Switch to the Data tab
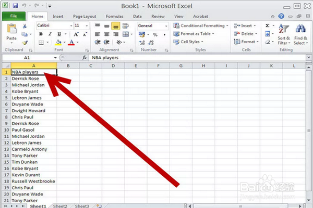 137,17
